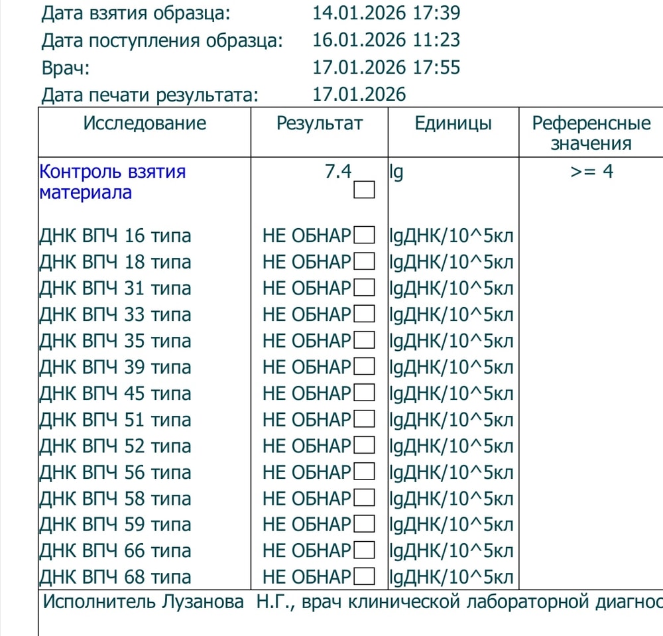
Task: Click the blue Контроль взятия материала link
Action: 113,182
